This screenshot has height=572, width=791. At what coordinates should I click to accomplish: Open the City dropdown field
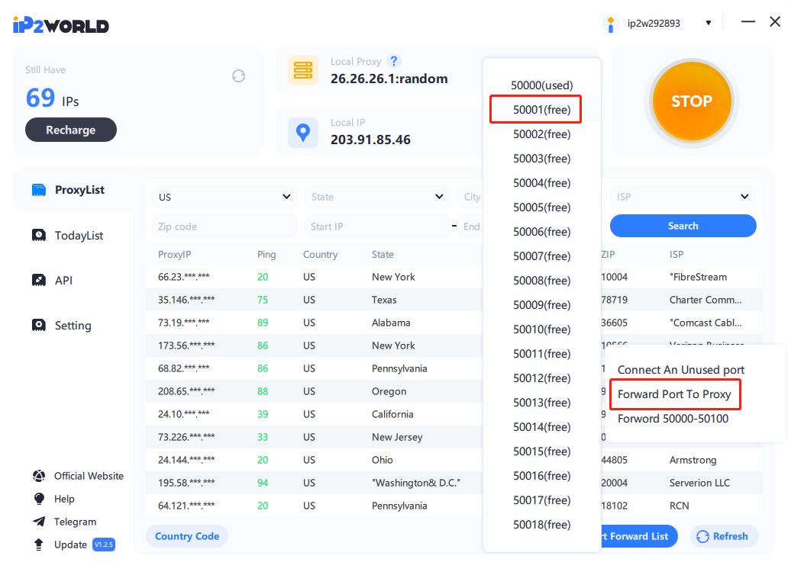[x=470, y=197]
